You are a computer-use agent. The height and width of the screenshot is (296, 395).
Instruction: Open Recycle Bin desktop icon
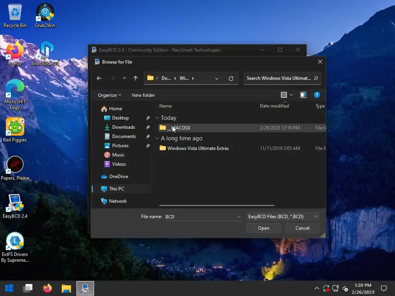point(15,15)
